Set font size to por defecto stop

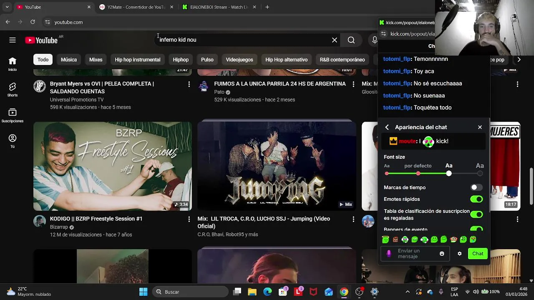pos(418,173)
